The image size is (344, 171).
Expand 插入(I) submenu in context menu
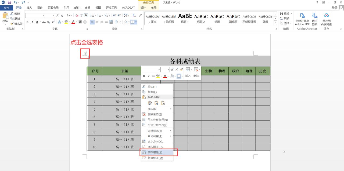coord(157,109)
